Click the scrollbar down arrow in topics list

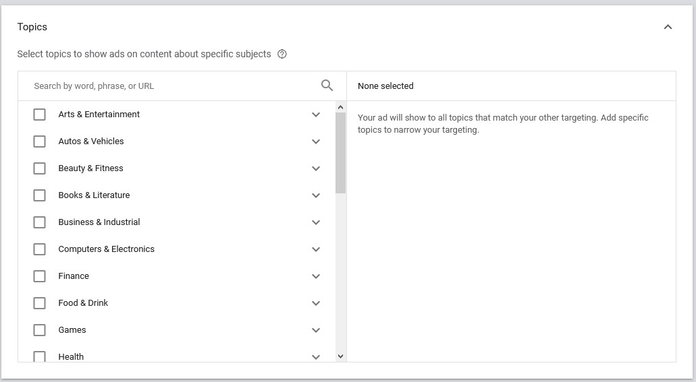click(x=340, y=356)
